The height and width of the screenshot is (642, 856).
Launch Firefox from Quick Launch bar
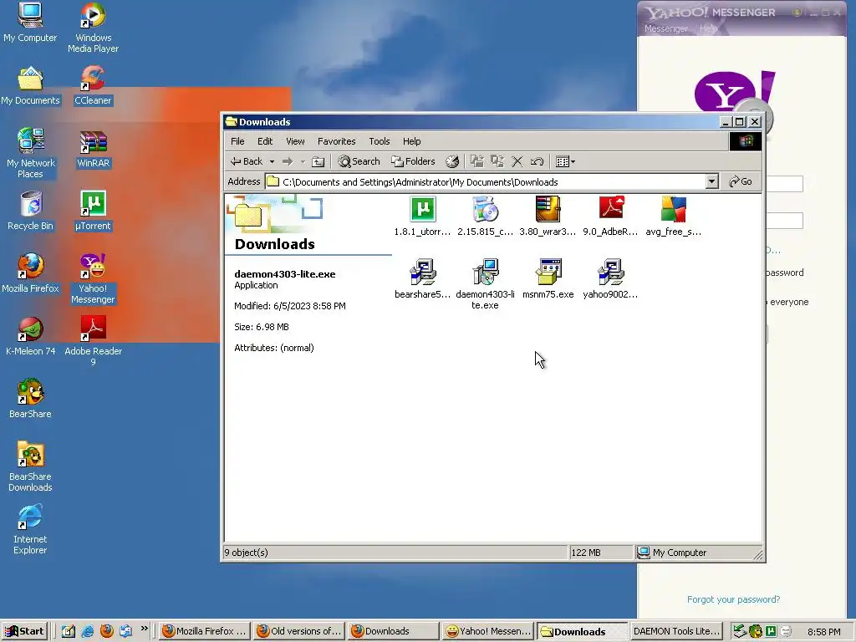pyautogui.click(x=106, y=631)
